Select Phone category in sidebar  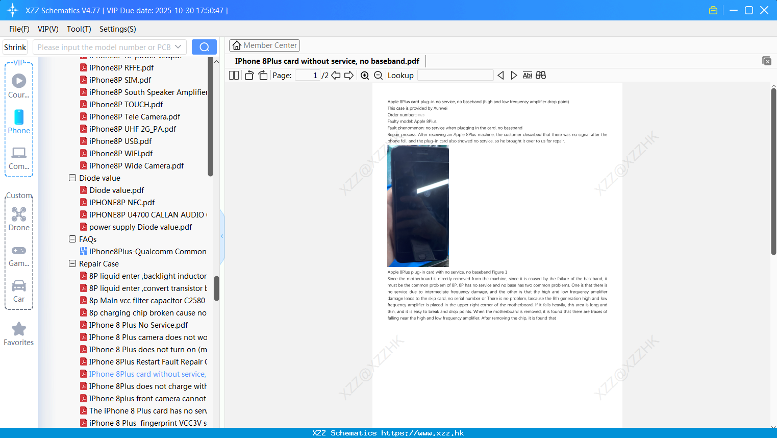click(x=19, y=121)
